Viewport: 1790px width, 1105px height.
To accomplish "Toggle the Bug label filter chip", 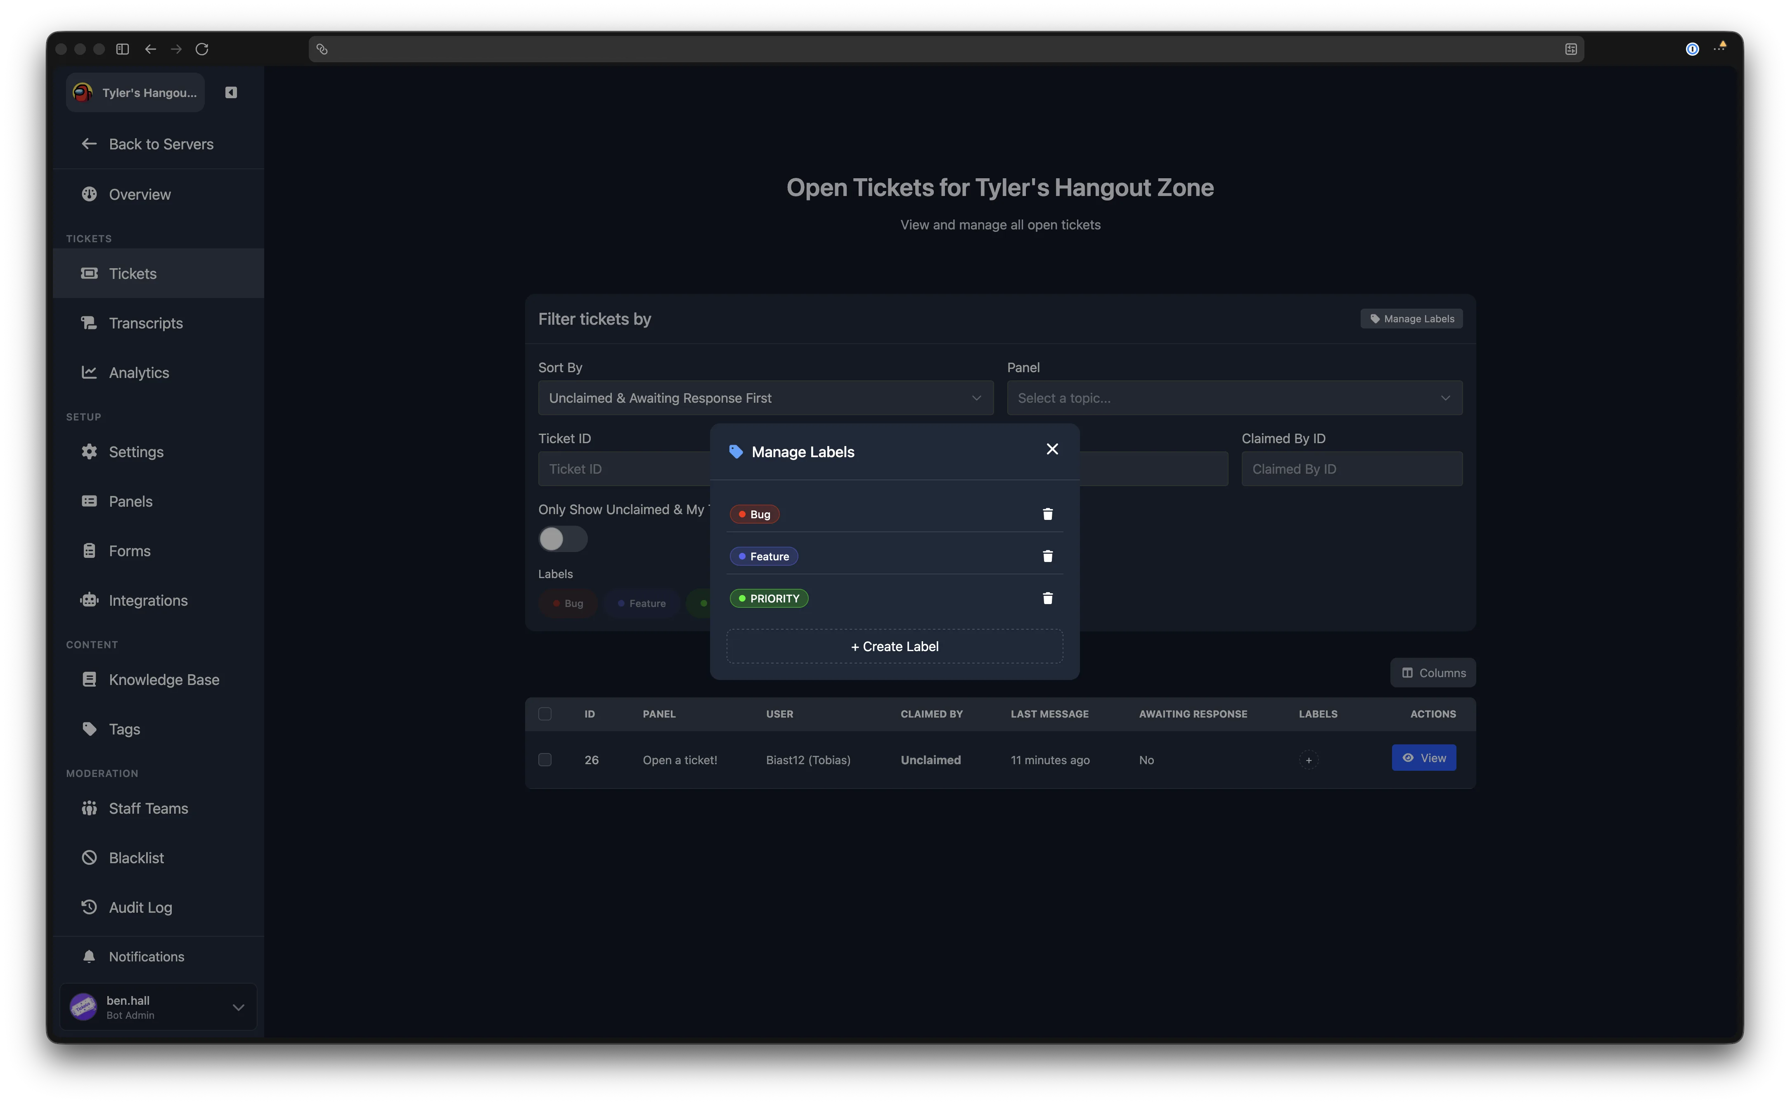I will [x=568, y=604].
